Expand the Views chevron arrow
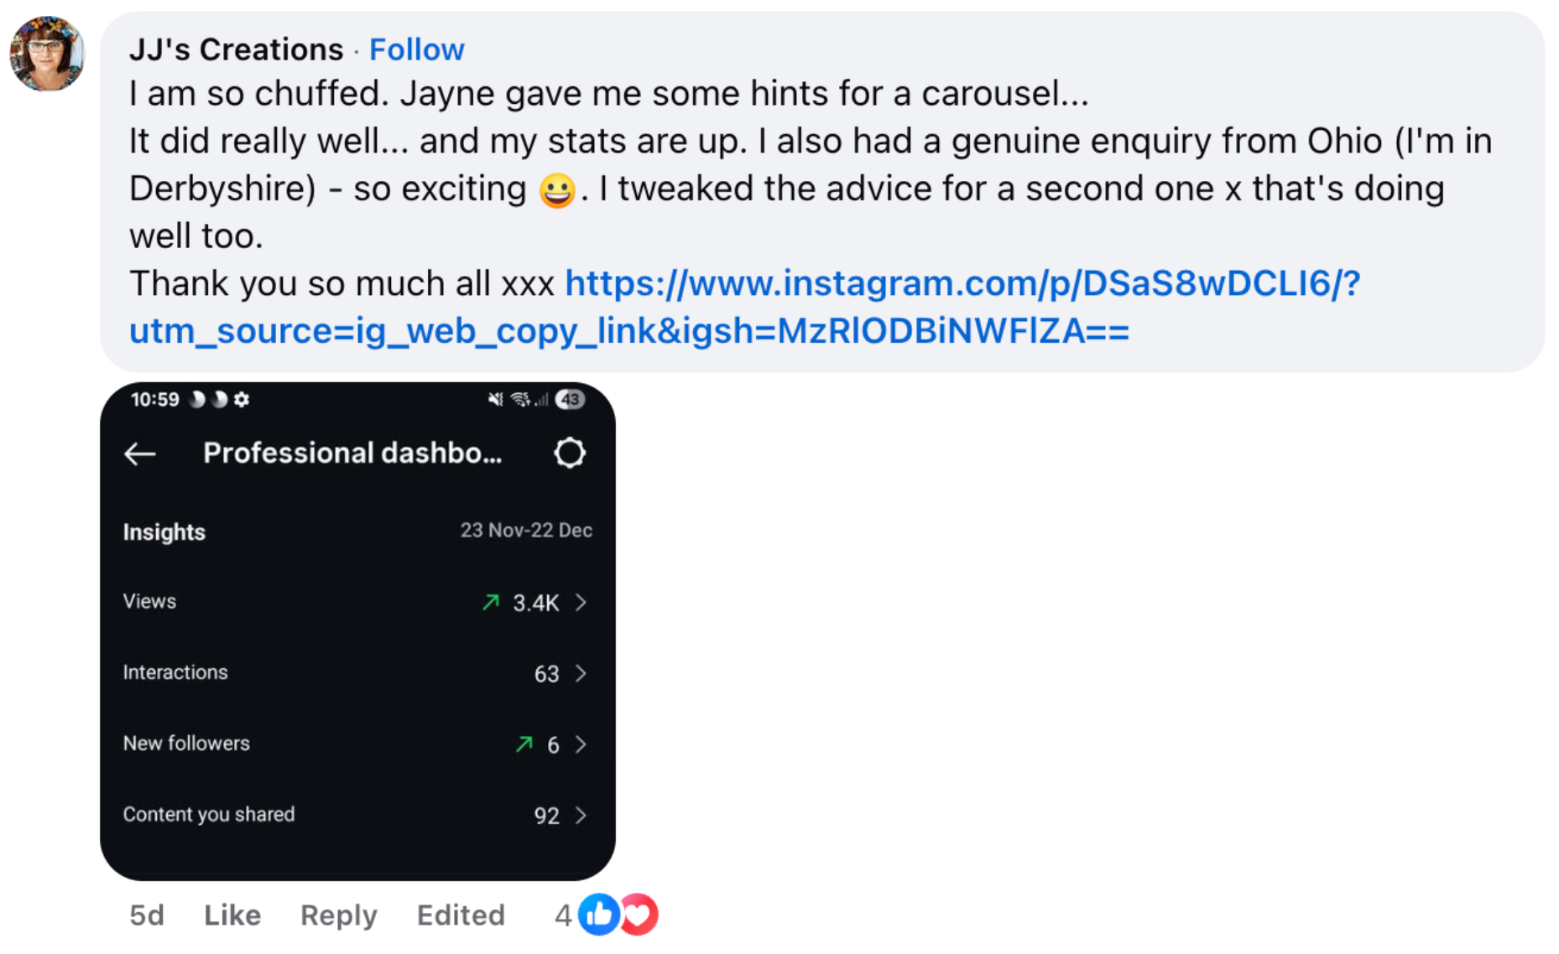 tap(581, 603)
